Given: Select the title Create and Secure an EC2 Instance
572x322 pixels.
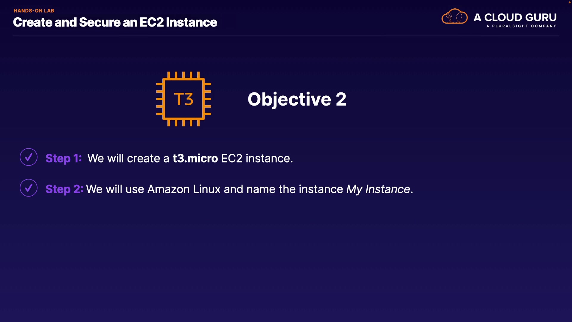Looking at the screenshot, I should tap(115, 22).
